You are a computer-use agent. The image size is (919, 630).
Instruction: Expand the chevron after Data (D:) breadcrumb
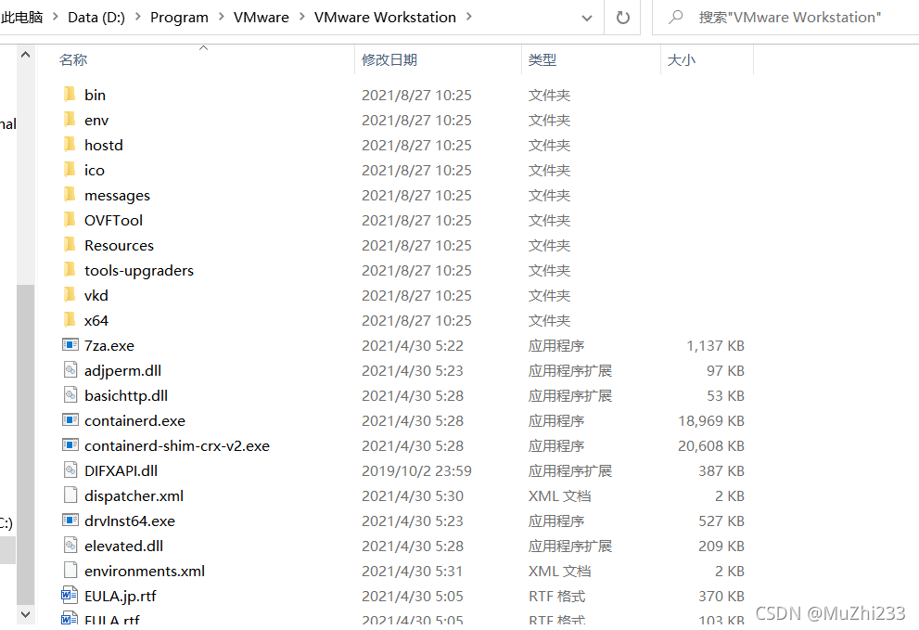coord(138,17)
